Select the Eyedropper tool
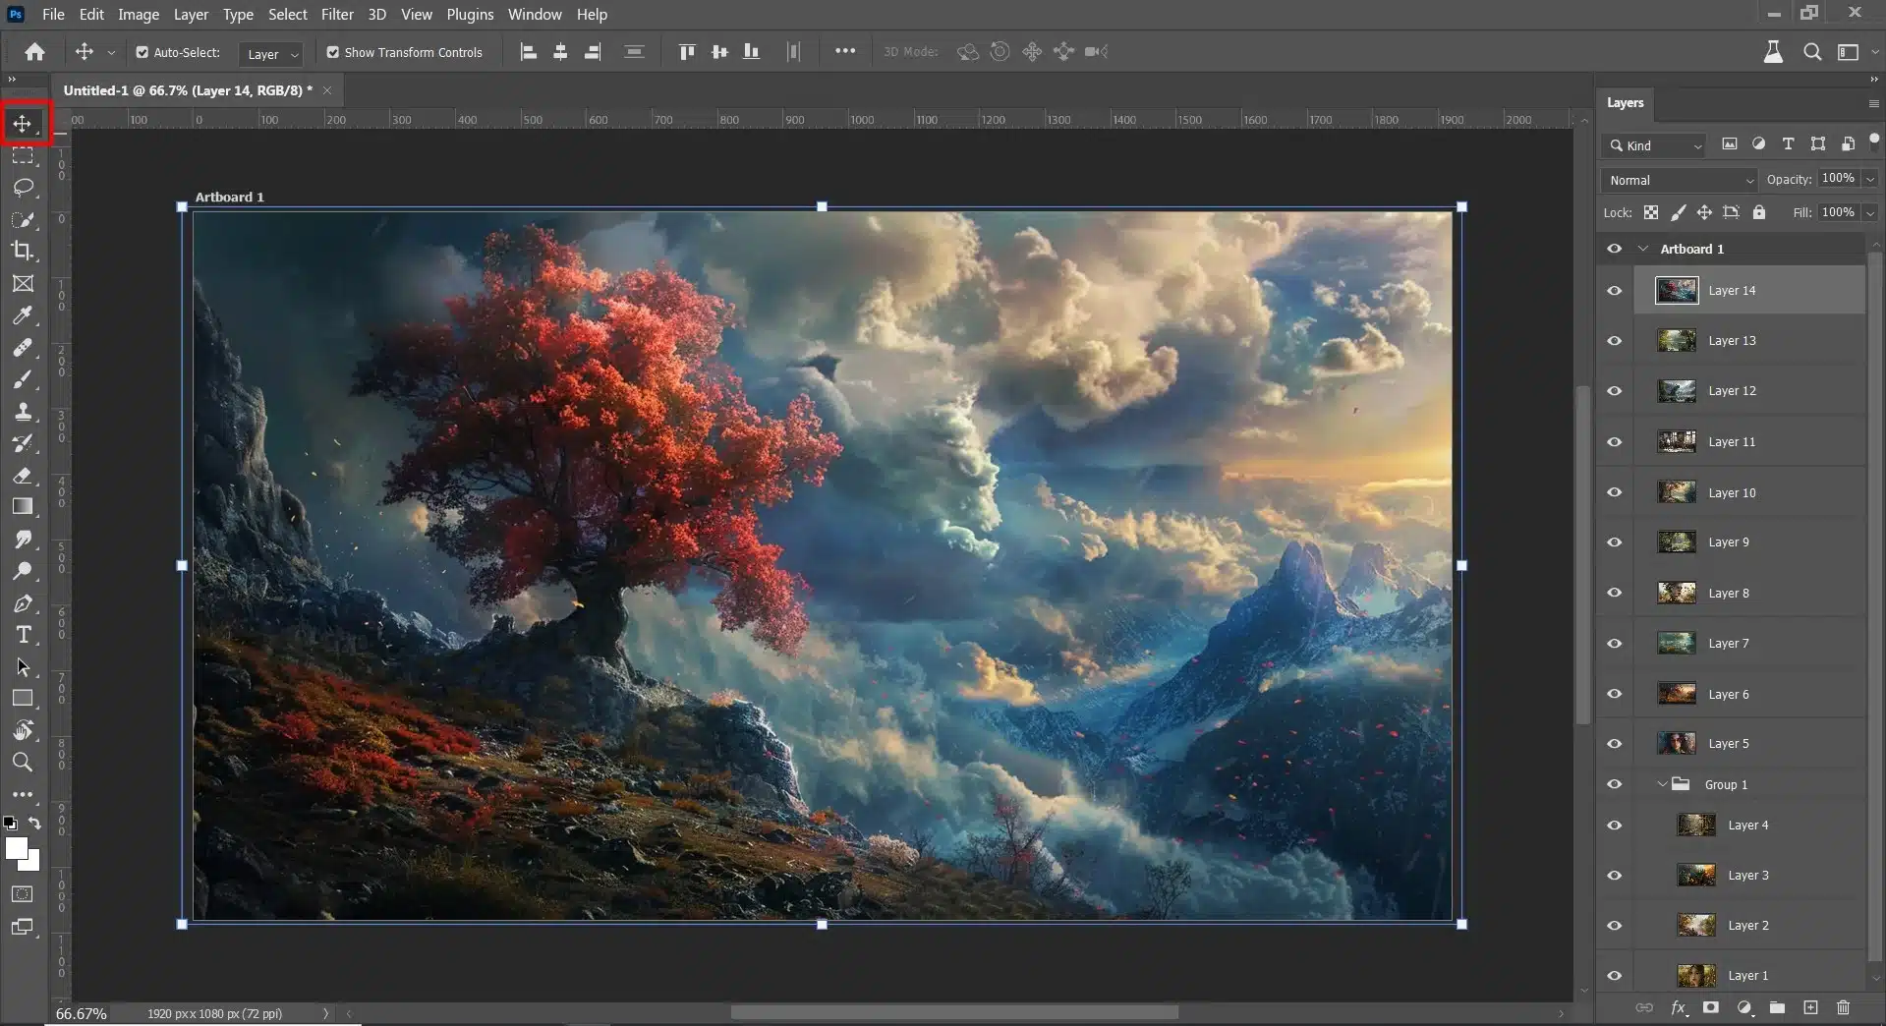Viewport: 1886px width, 1026px height. (23, 315)
